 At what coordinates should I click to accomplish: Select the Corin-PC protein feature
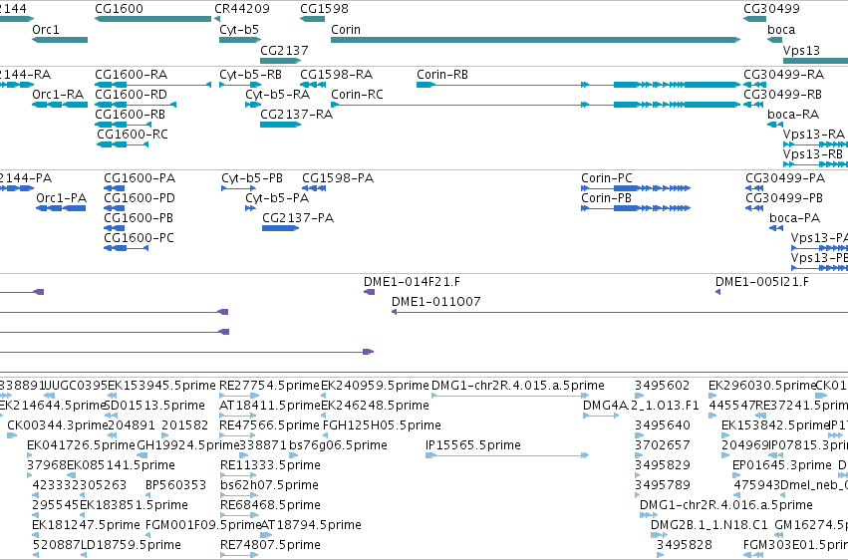point(636,188)
